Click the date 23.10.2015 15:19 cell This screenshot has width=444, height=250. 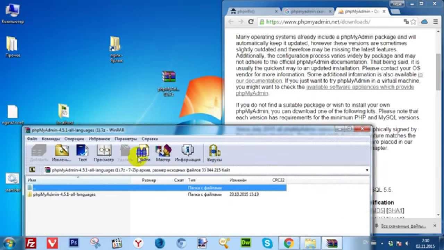(x=244, y=194)
